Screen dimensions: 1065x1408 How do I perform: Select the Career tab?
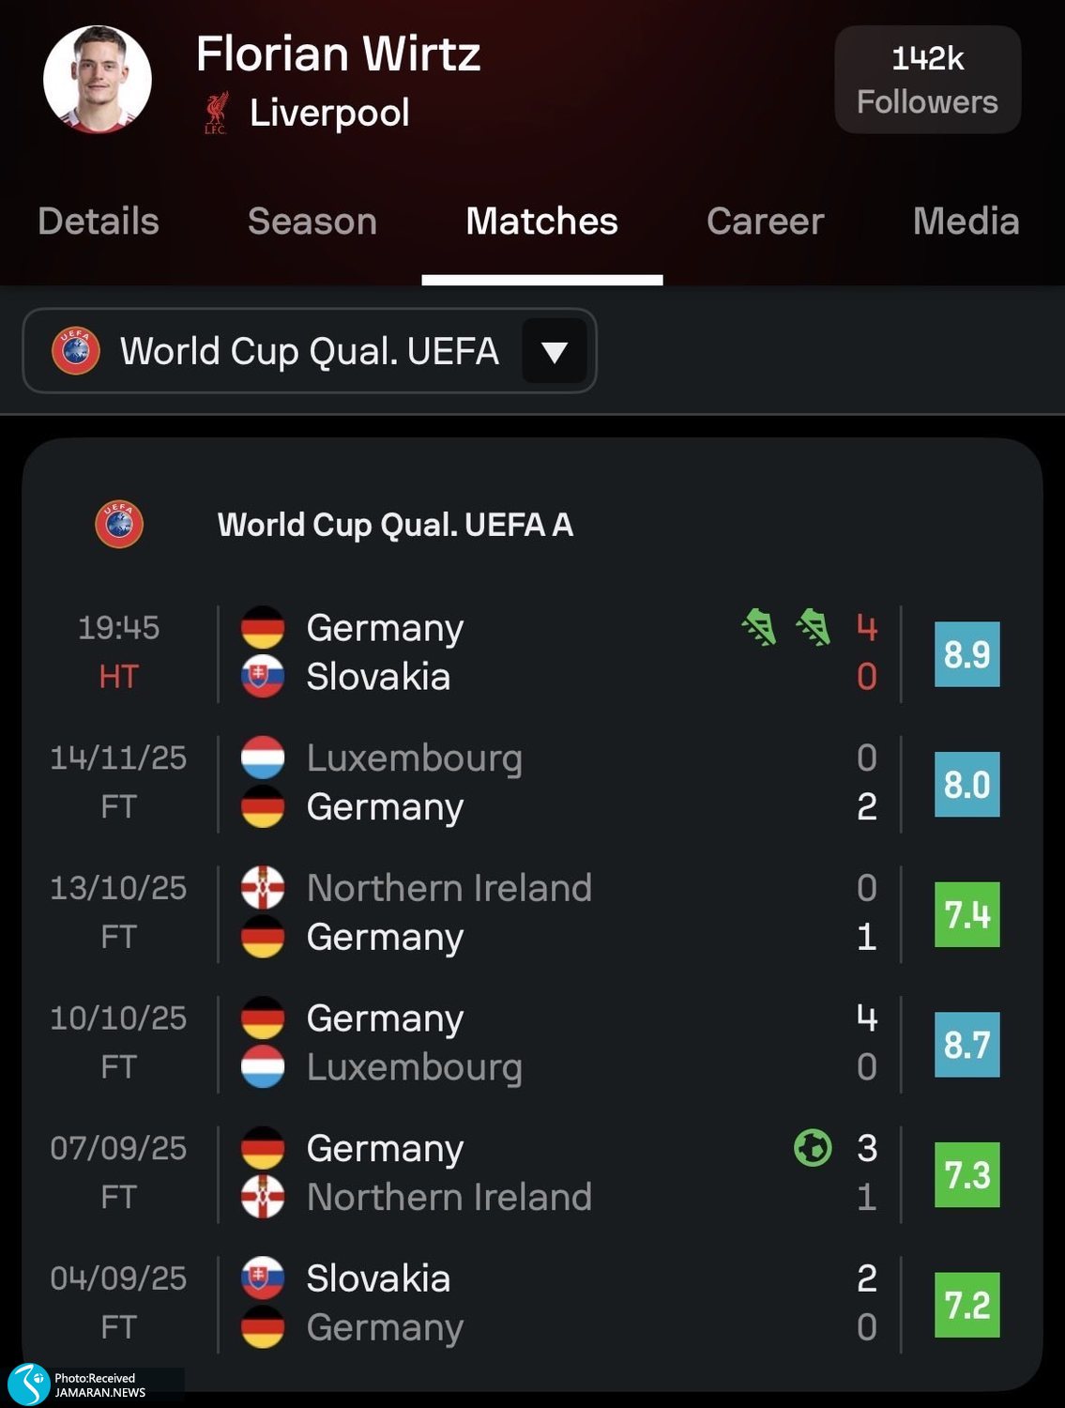765,222
